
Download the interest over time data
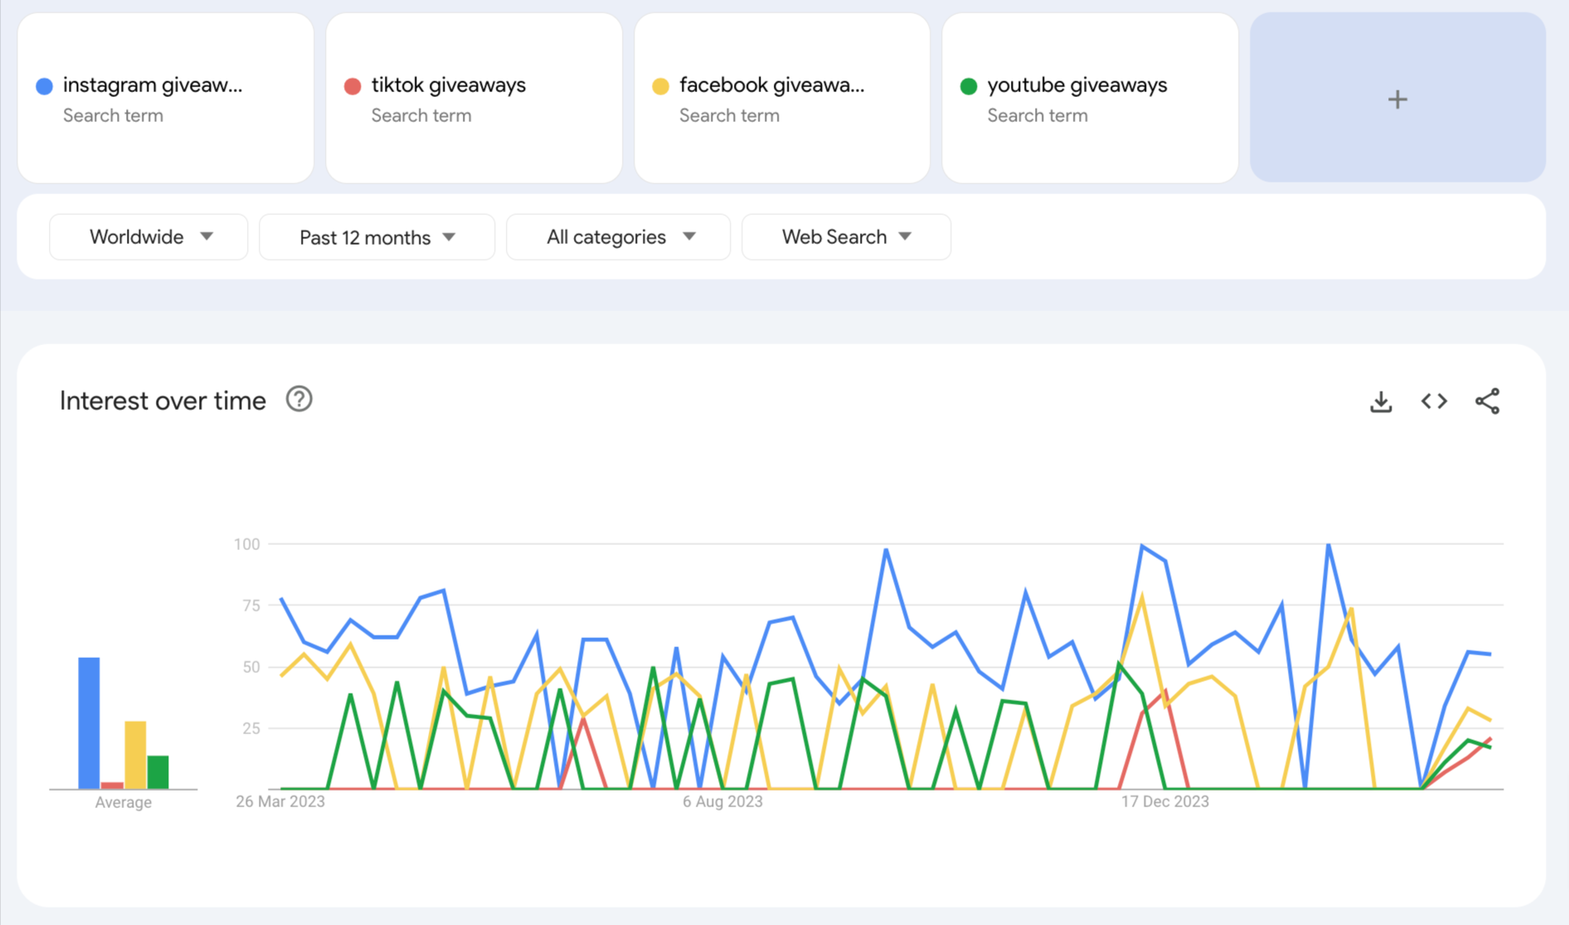[x=1381, y=402]
